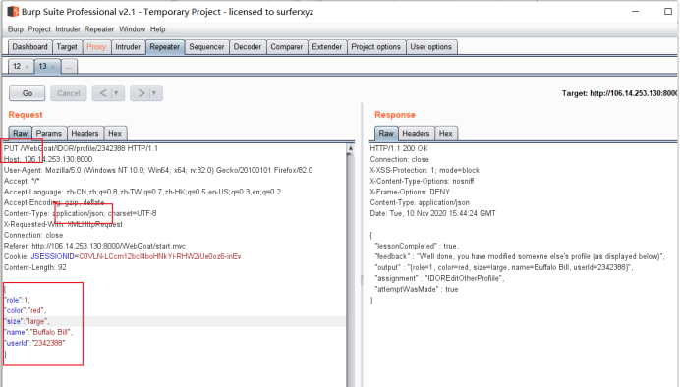Switch to the Extender tab
680x387 pixels.
point(327,47)
